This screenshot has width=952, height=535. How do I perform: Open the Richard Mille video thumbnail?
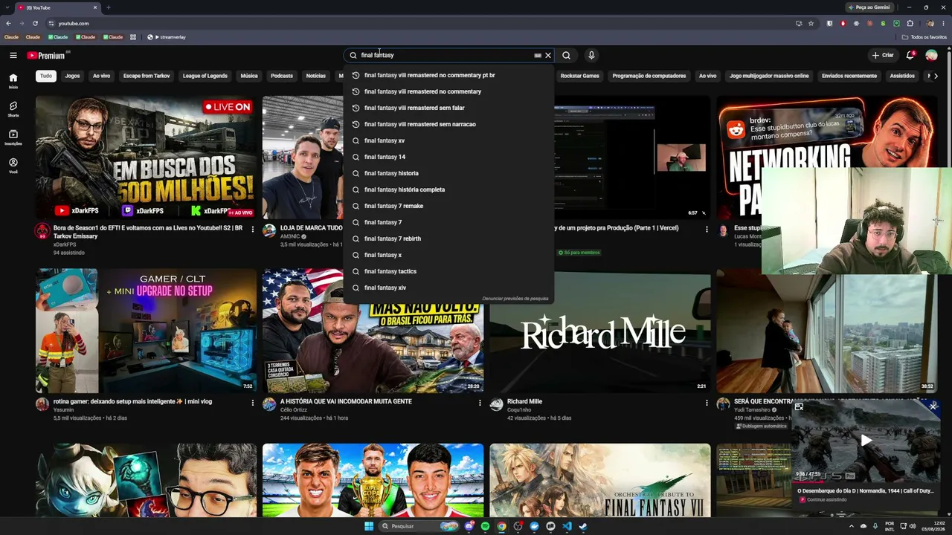coord(599,331)
